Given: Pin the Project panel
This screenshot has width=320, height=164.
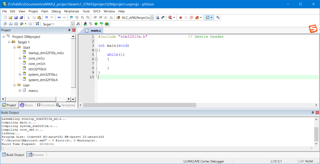Looking at the screenshot, I should (69, 30).
